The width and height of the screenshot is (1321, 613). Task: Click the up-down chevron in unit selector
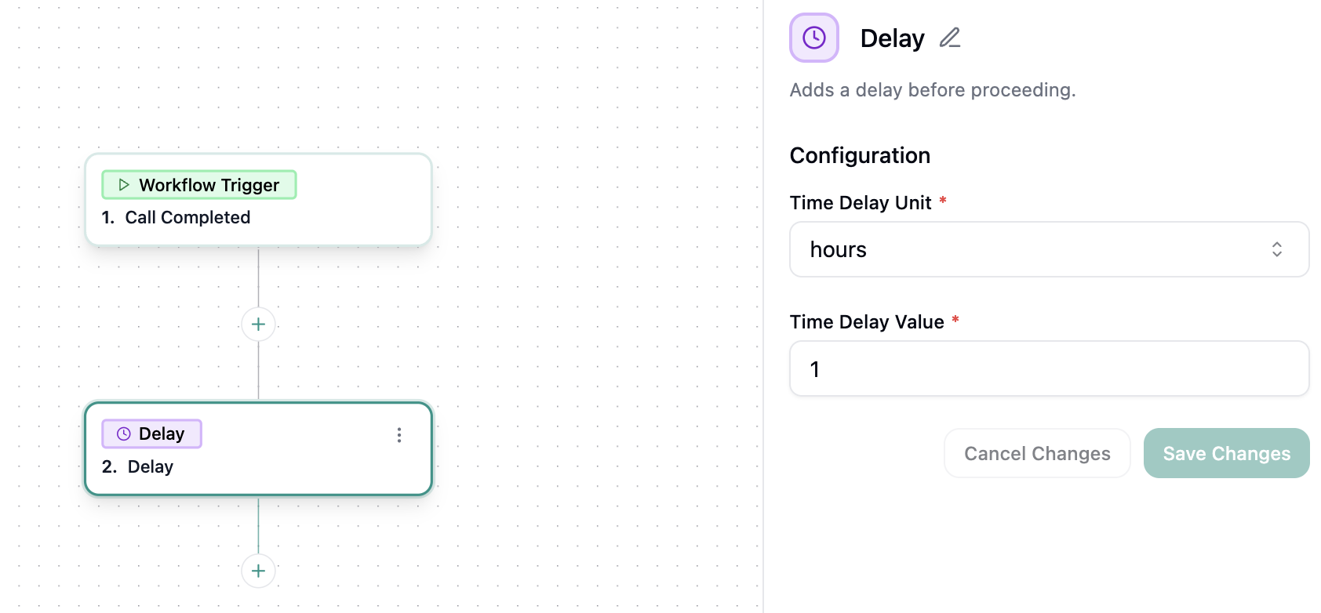pos(1276,249)
